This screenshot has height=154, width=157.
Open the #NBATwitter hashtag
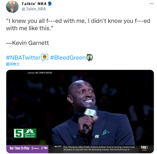[23, 57]
